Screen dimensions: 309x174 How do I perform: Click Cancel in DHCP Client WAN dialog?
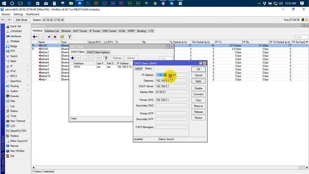[x=198, y=75]
